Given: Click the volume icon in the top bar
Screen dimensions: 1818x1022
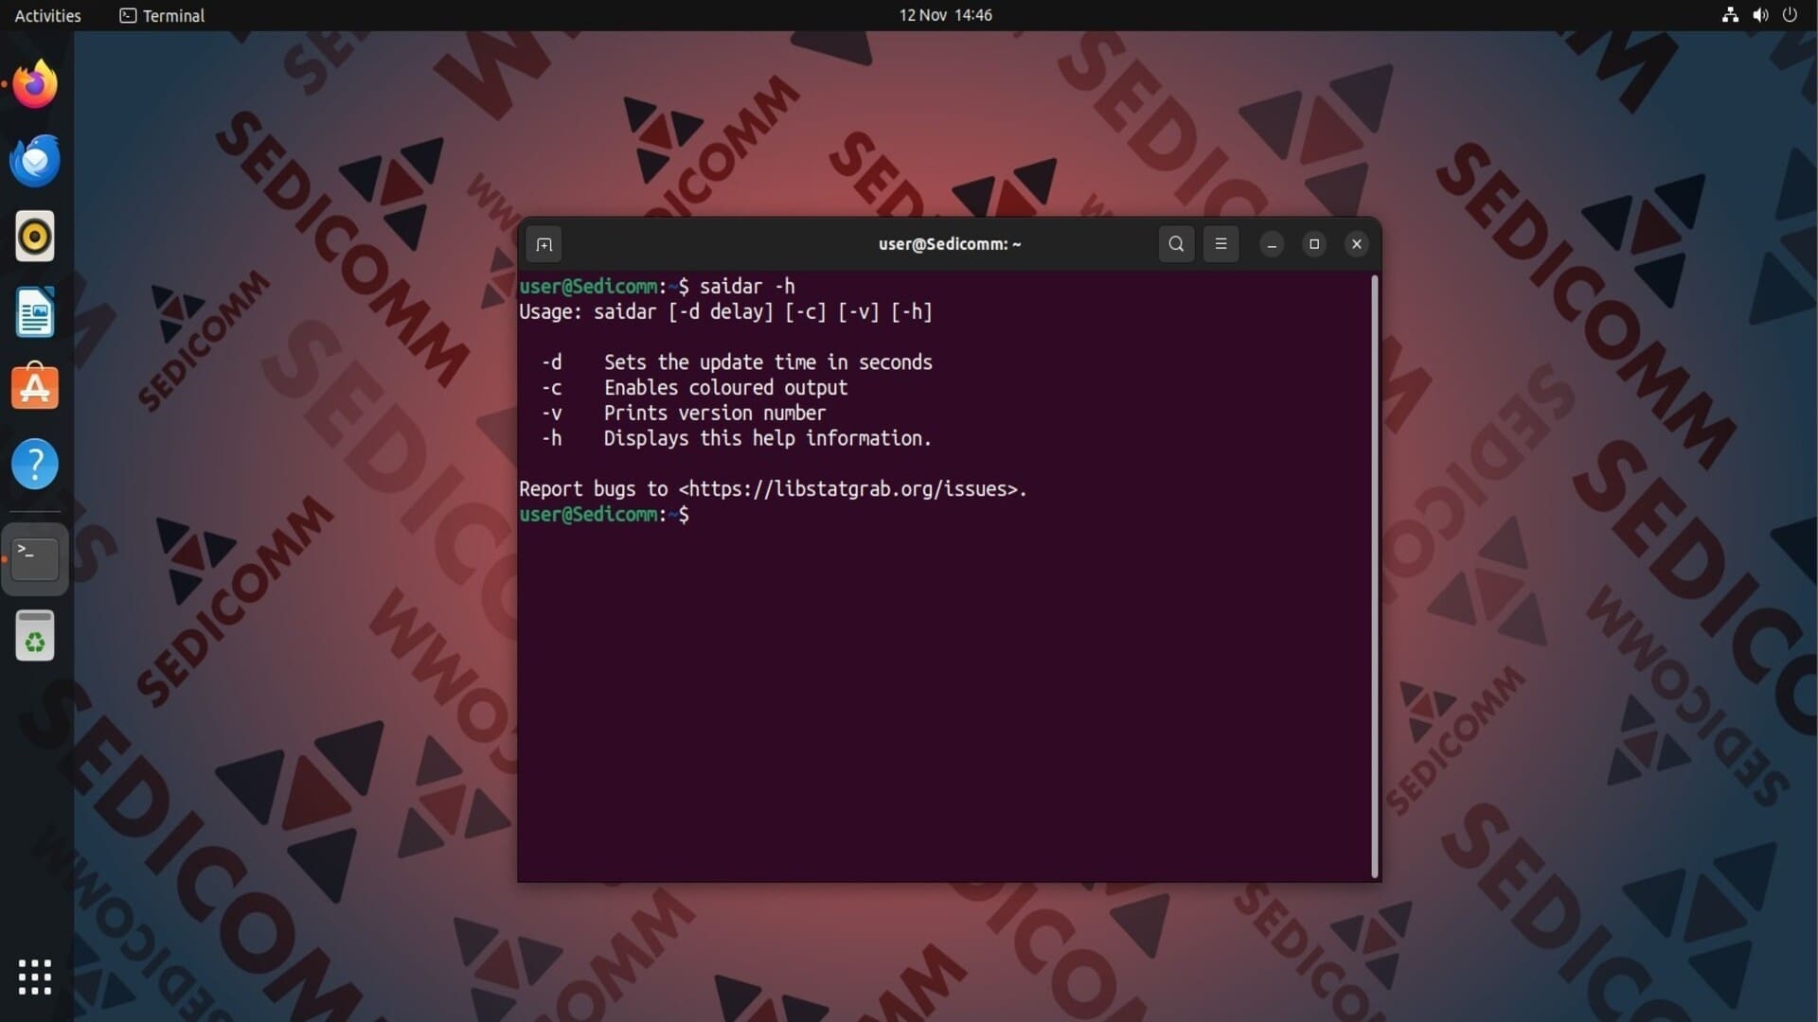Looking at the screenshot, I should tap(1760, 15).
